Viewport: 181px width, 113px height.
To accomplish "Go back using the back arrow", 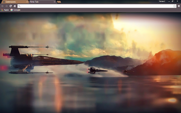I will pyautogui.click(x=3, y=6).
